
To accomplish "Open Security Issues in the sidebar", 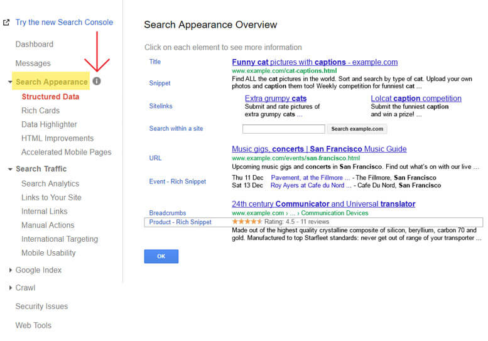I will click(x=41, y=306).
